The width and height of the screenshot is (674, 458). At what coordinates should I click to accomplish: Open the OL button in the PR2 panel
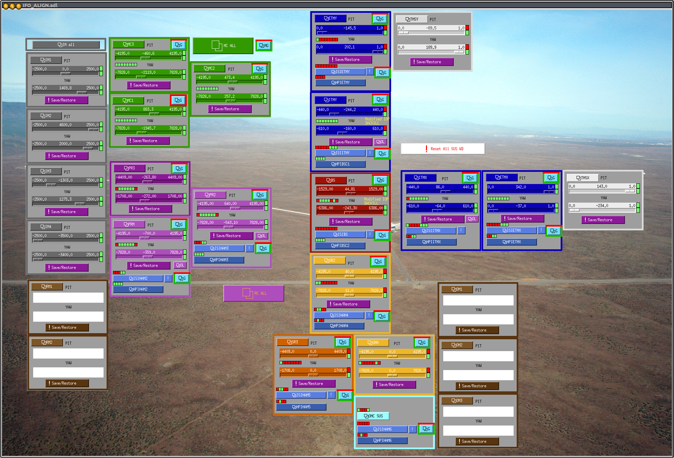tap(261, 236)
